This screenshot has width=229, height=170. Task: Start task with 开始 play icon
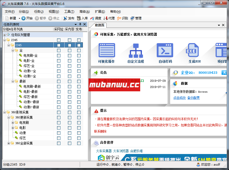point(23,18)
